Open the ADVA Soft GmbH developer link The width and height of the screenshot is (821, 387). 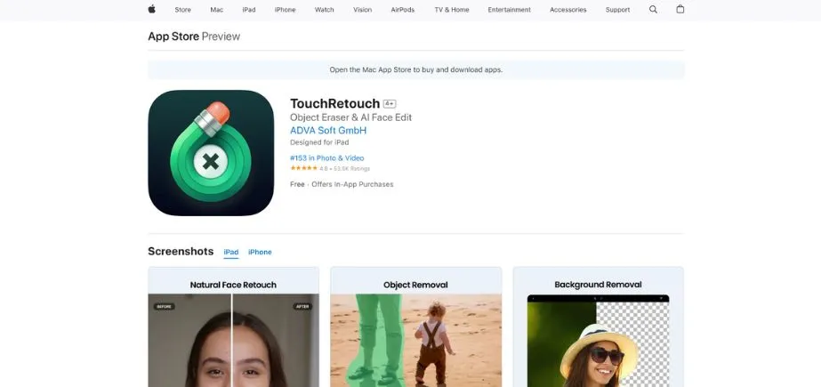[x=328, y=131]
